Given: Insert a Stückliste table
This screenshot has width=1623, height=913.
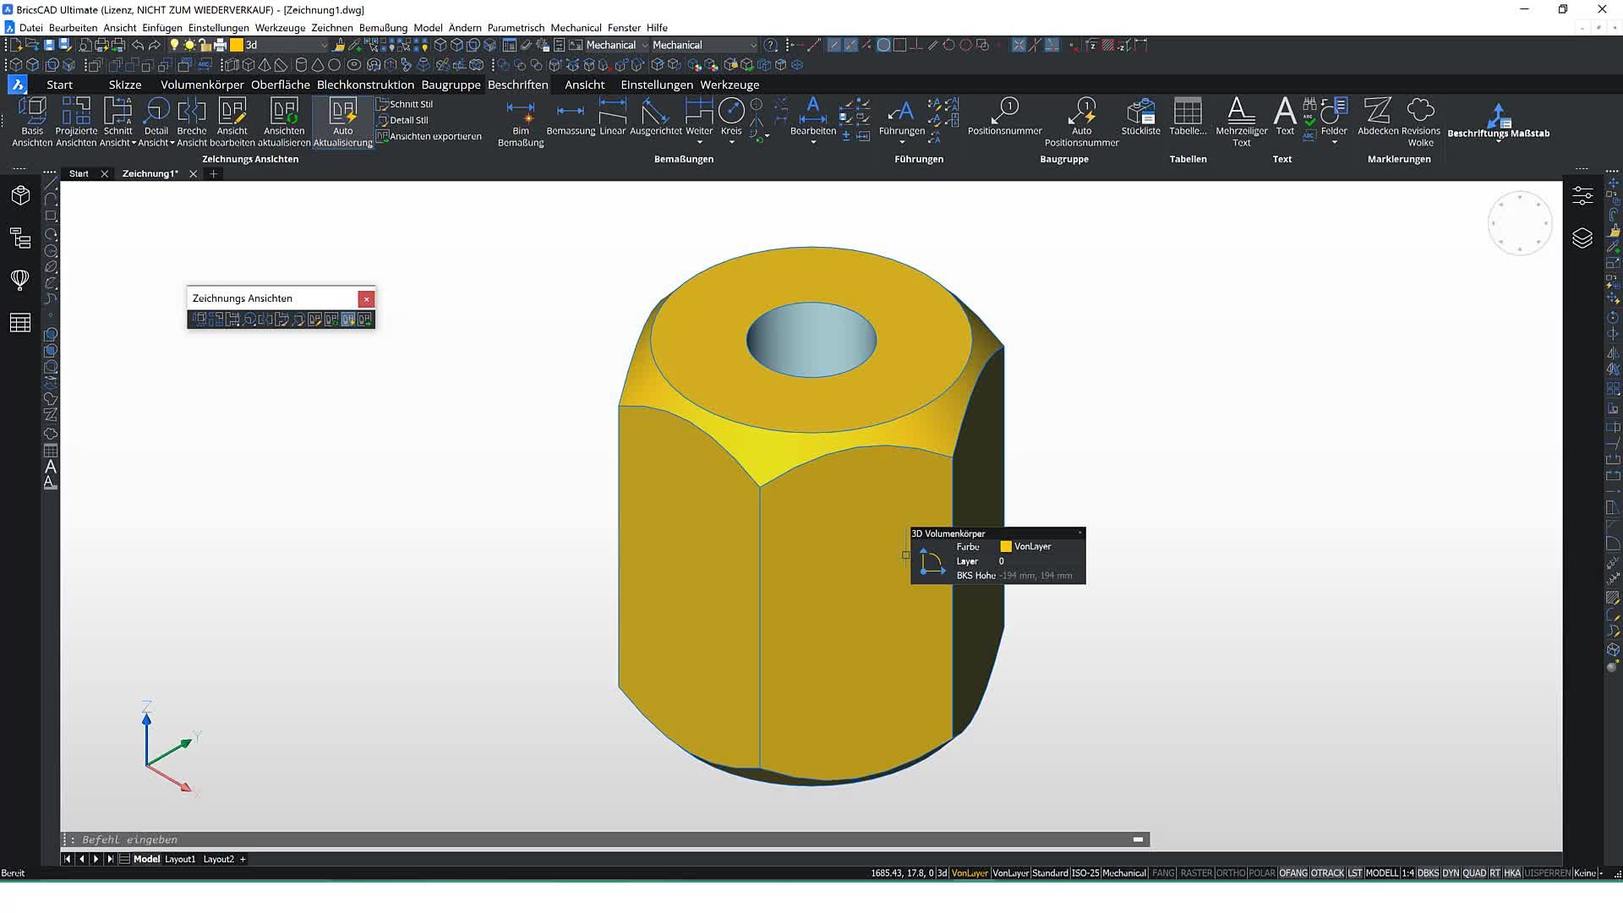Looking at the screenshot, I should point(1141,118).
